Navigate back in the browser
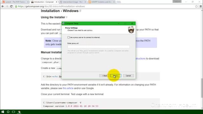The height and width of the screenshot is (114, 203). [x=3, y=6]
